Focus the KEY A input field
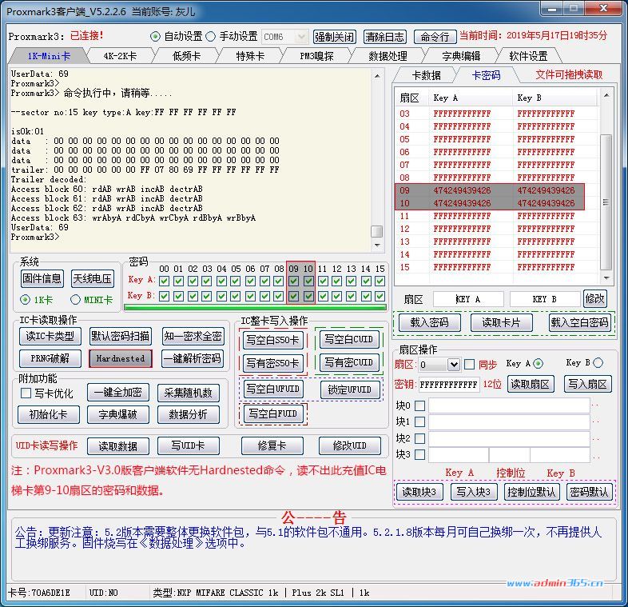Viewport: 628px width, 607px height. tap(467, 299)
